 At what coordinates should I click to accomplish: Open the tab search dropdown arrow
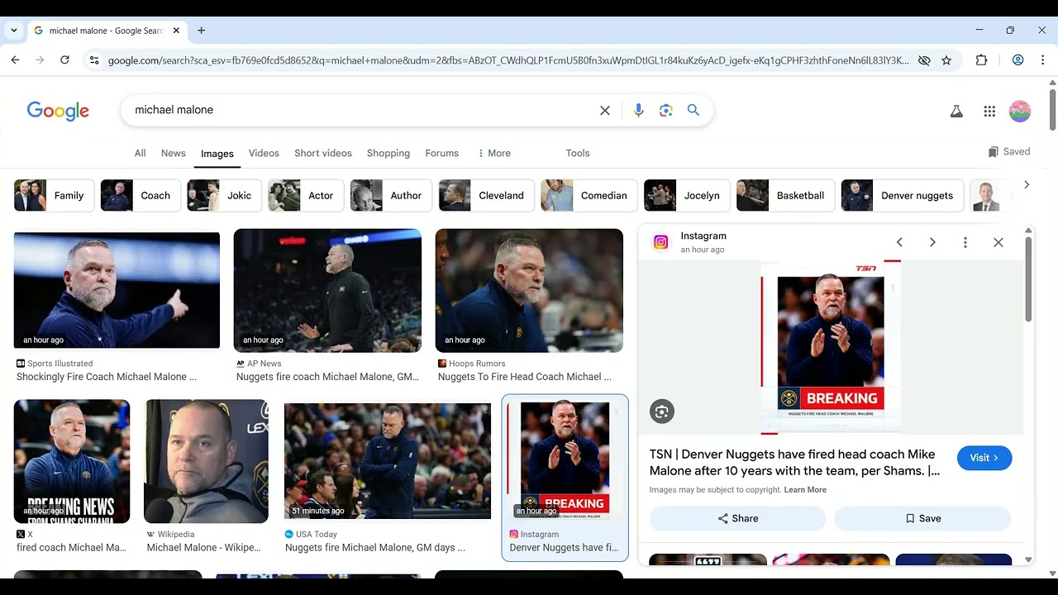(x=14, y=31)
